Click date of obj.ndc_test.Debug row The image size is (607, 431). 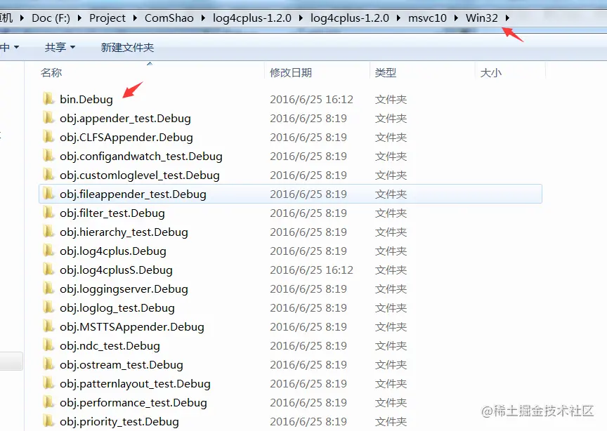pos(308,346)
